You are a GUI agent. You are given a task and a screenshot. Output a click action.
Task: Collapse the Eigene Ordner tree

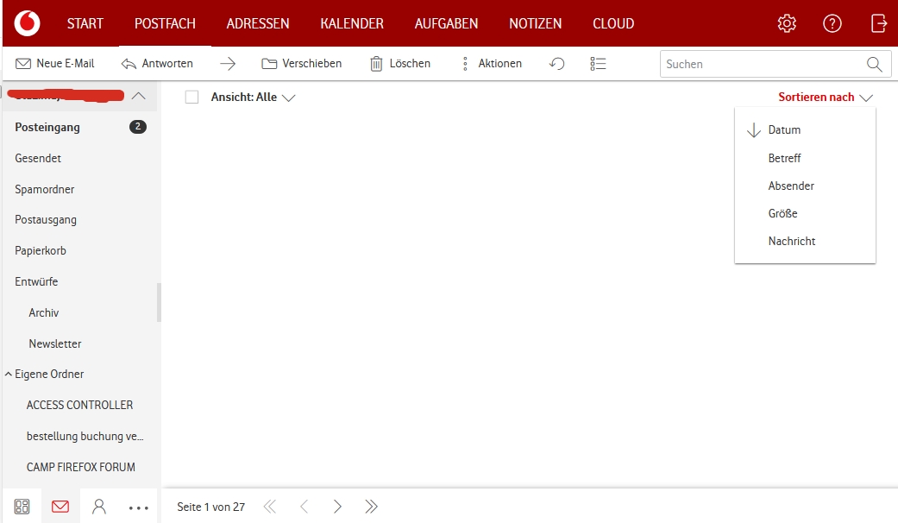coord(9,374)
